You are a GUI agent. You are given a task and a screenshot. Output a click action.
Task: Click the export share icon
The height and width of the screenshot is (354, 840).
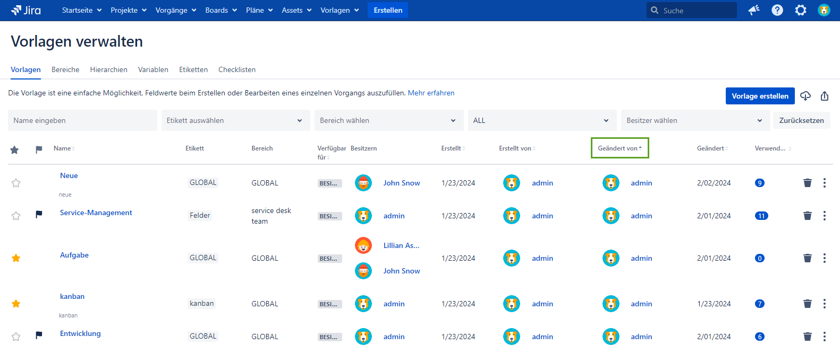click(x=825, y=96)
